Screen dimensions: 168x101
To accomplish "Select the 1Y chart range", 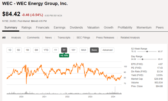I will 55,50.
